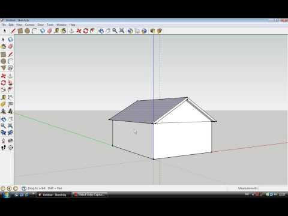Click the help question-mark icon in status bar
This screenshot has width=288, height=216.
pos(24,188)
